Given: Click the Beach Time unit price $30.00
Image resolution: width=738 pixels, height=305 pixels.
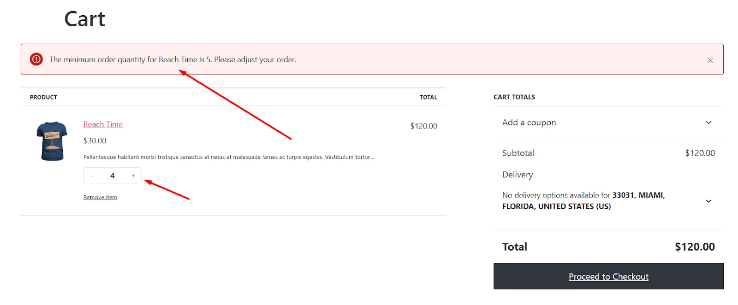Looking at the screenshot, I should pyautogui.click(x=95, y=141).
